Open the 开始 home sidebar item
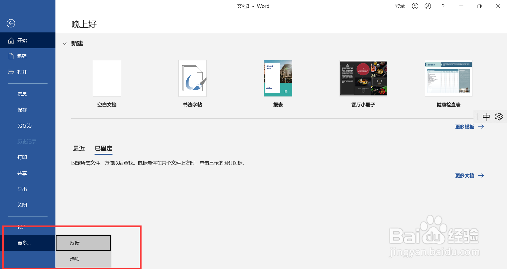507x269 pixels. point(28,40)
